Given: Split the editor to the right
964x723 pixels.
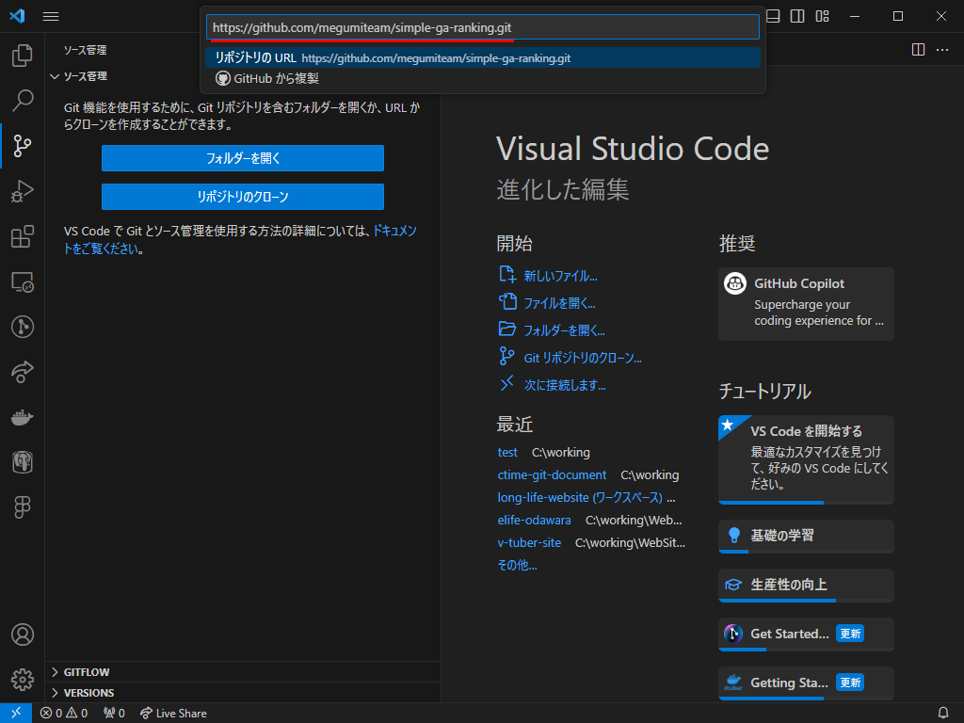Looking at the screenshot, I should pyautogui.click(x=918, y=49).
